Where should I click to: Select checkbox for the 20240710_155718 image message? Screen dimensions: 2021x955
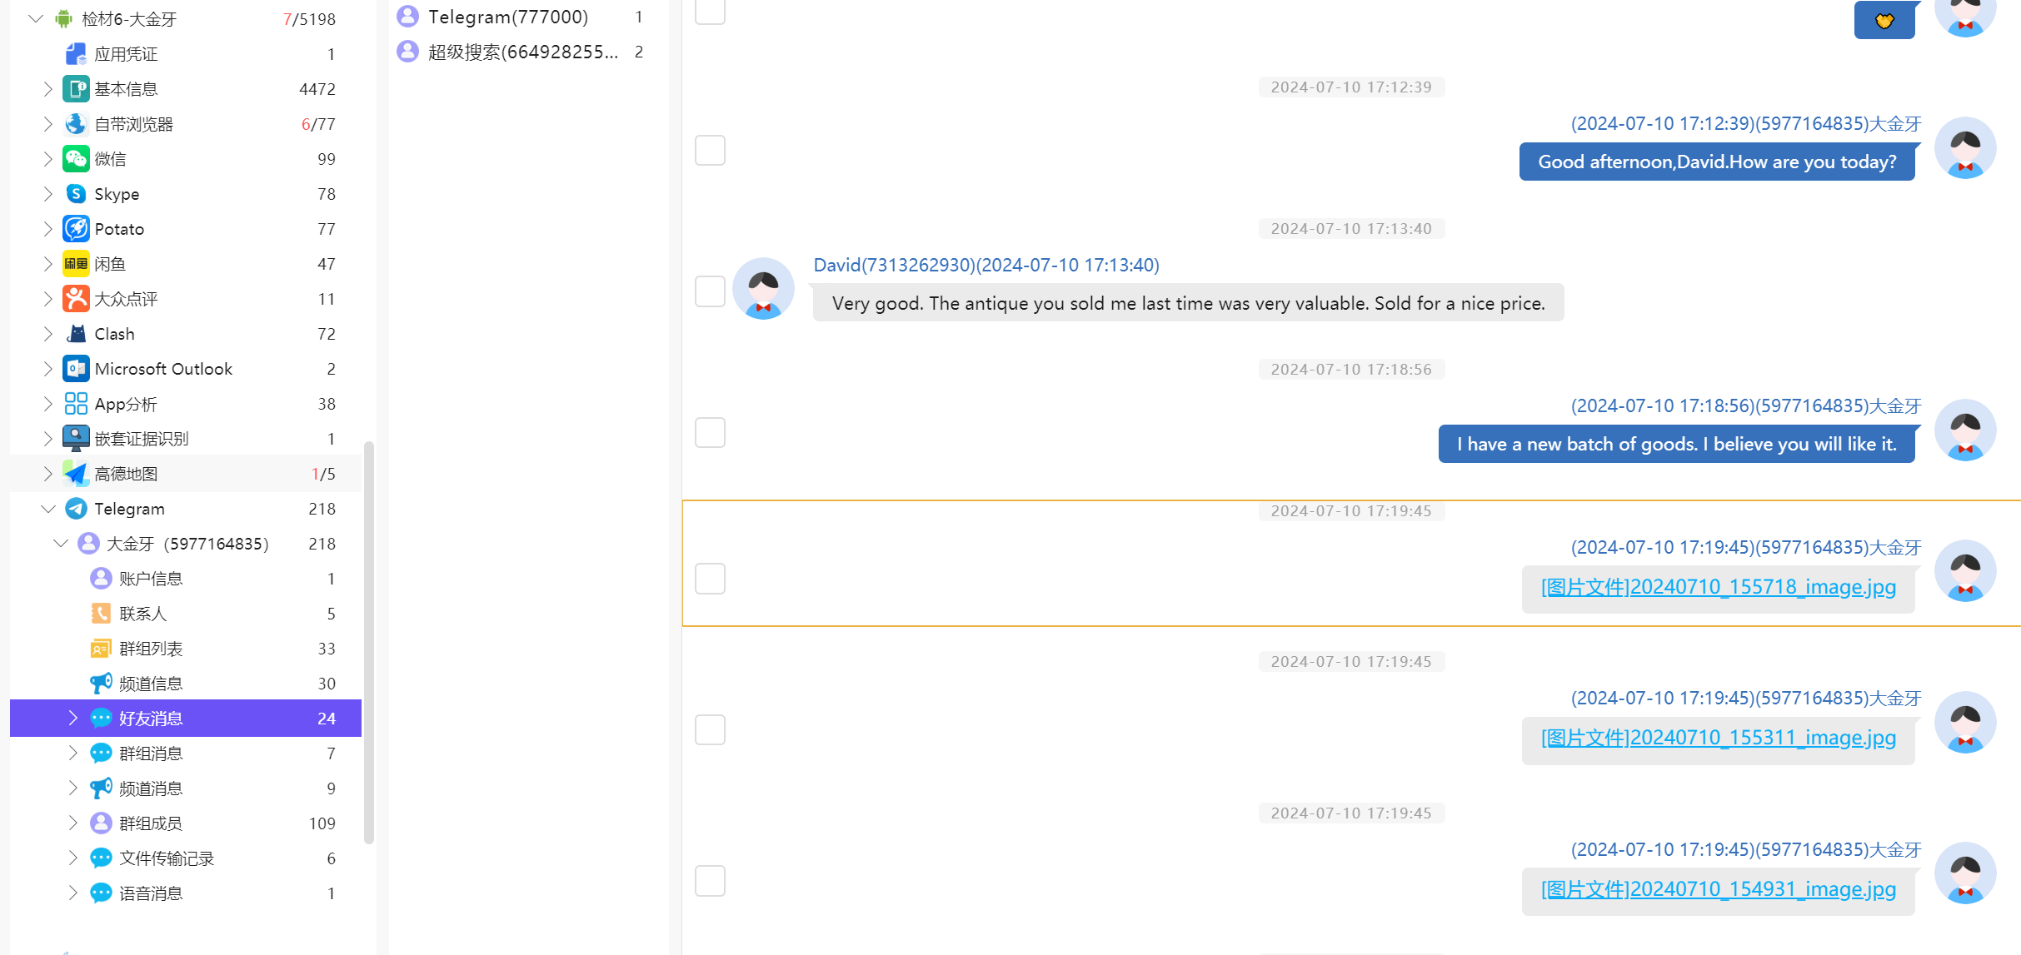click(x=710, y=579)
